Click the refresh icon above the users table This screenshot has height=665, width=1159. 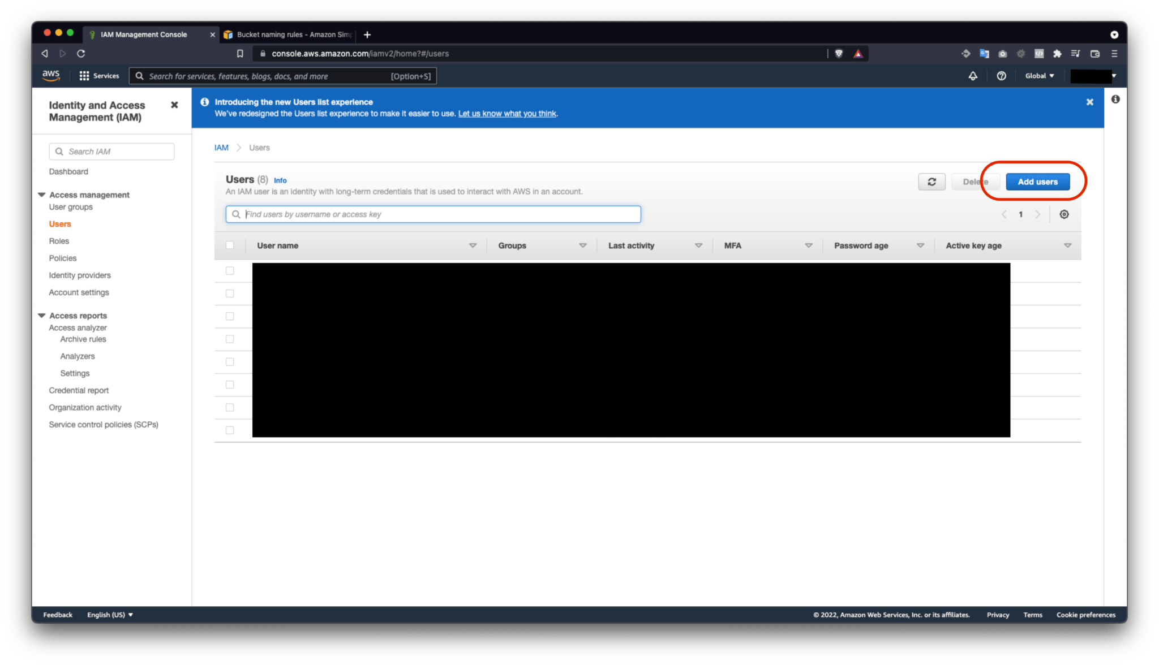932,182
